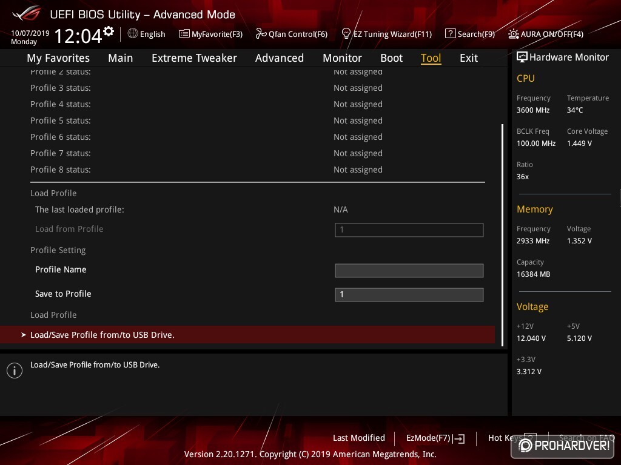Image resolution: width=621 pixels, height=465 pixels.
Task: Click BCLK Freq value 100.00 MHz
Action: 536,143
